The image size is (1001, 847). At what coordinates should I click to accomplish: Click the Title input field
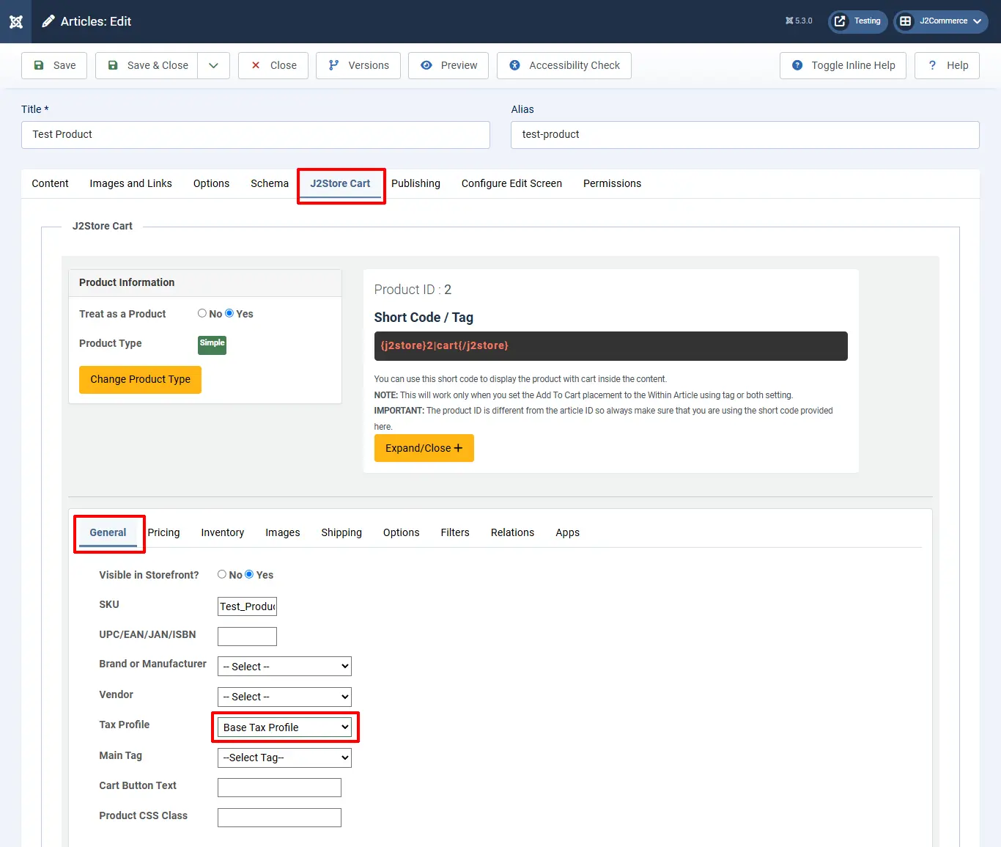tap(256, 135)
